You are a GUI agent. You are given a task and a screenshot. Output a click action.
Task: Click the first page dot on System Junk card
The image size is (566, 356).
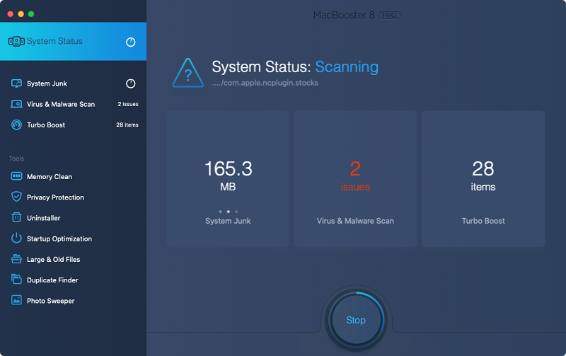pyautogui.click(x=220, y=212)
